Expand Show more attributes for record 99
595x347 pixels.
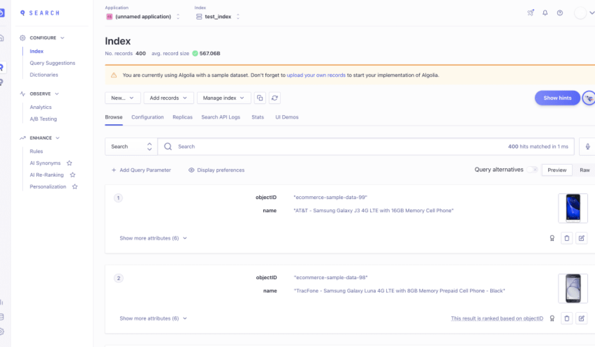[x=153, y=238]
